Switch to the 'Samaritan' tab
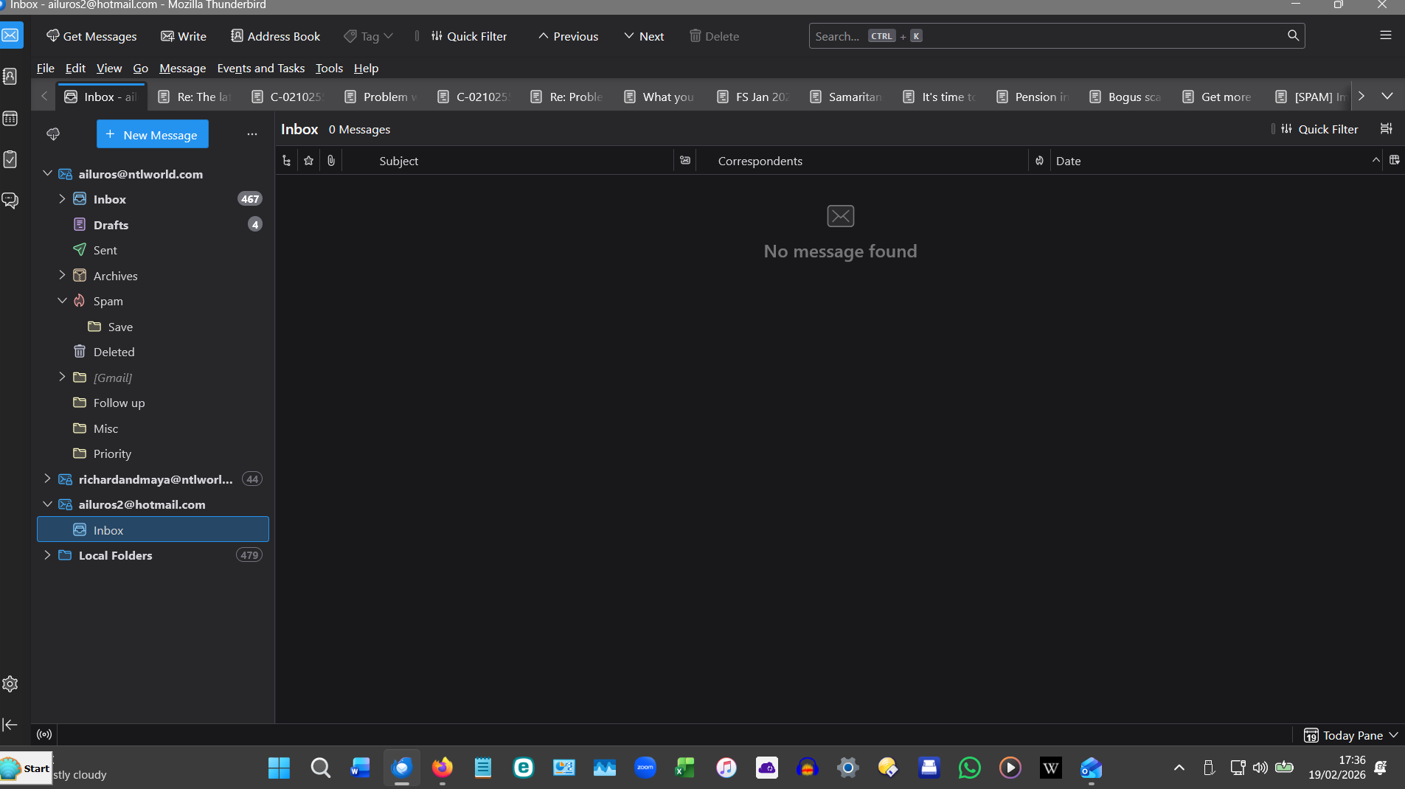 pos(847,97)
